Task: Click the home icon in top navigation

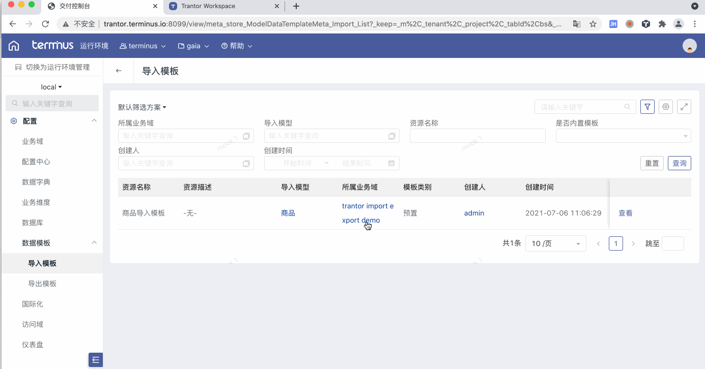Action: (x=14, y=46)
